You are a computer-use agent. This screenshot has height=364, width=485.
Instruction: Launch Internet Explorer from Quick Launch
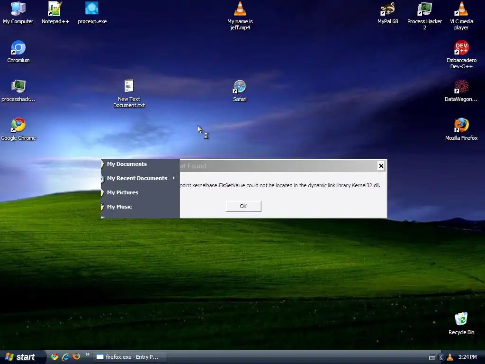[x=65, y=356]
